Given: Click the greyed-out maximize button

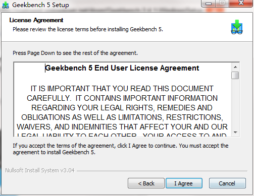Looking at the screenshot, I should (222, 3).
